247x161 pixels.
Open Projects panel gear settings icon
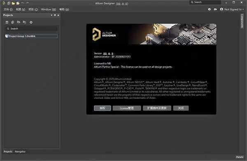(31, 22)
